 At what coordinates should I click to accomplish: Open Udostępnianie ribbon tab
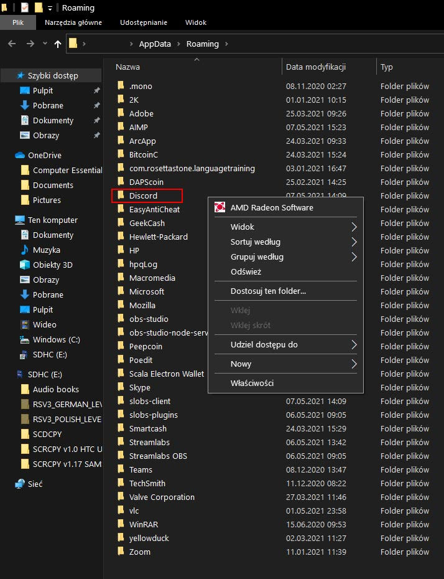point(144,22)
